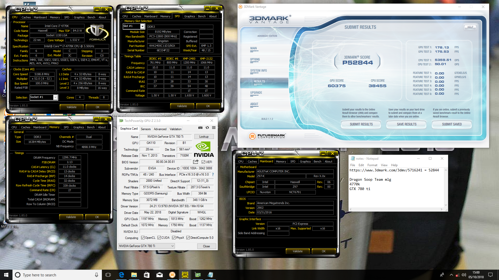499x280 pixels.
Task: Toggle the OpenCL checkbox
Action: point(143,238)
